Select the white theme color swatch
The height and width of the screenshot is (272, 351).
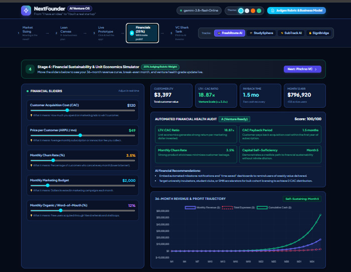pos(247,11)
